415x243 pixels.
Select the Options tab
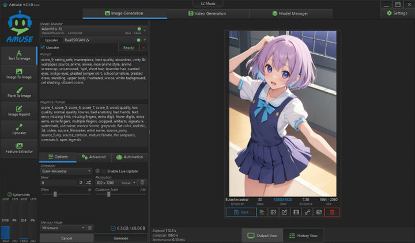pos(58,157)
